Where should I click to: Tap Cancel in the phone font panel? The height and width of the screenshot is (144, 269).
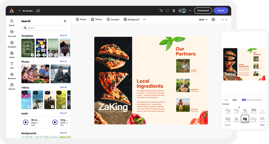pos(227,125)
